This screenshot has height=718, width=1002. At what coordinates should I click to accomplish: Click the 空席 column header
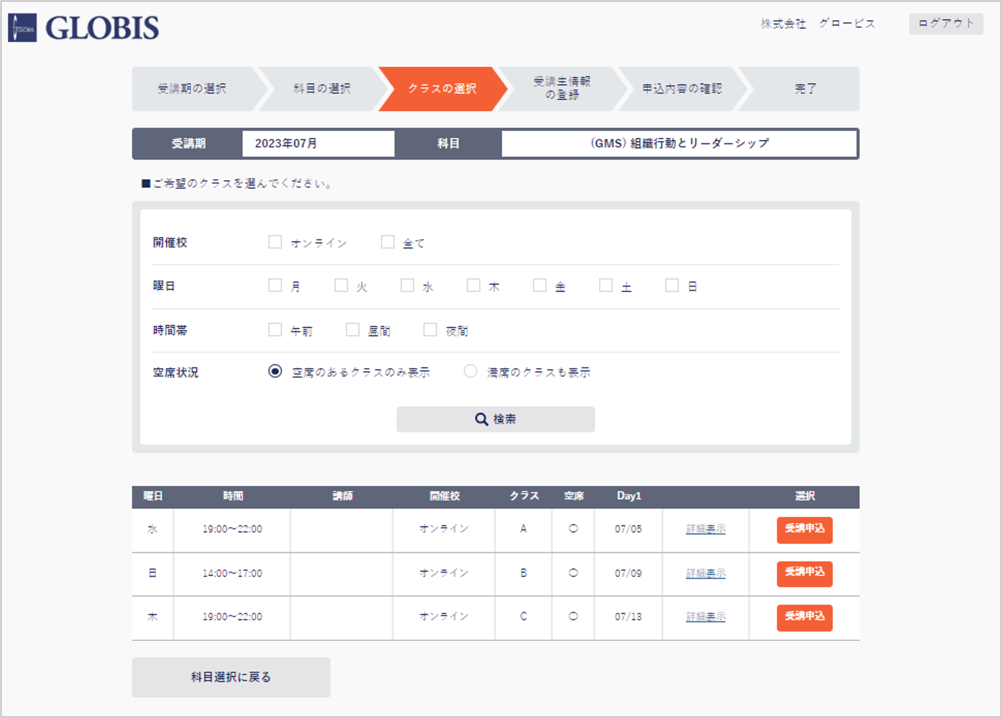tap(574, 496)
